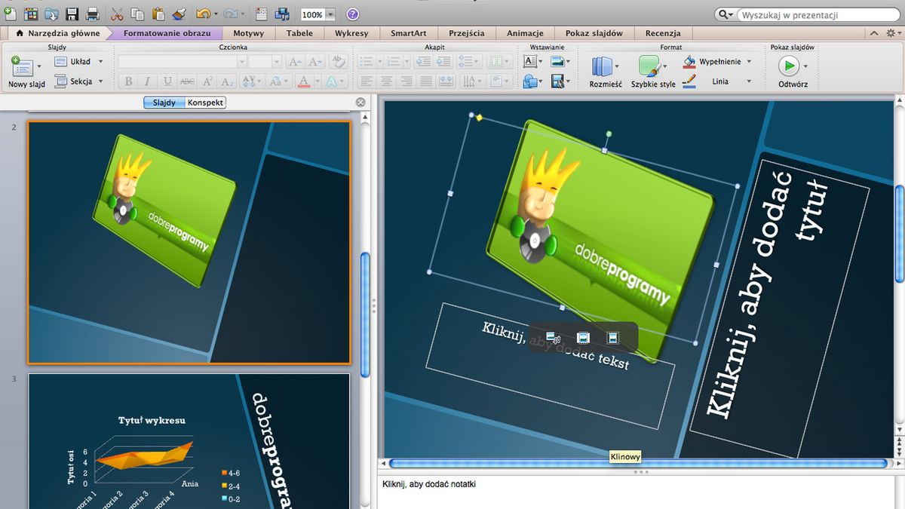Click the Wypełnienie paint bucket icon
This screenshot has width=905, height=509.
coord(689,62)
